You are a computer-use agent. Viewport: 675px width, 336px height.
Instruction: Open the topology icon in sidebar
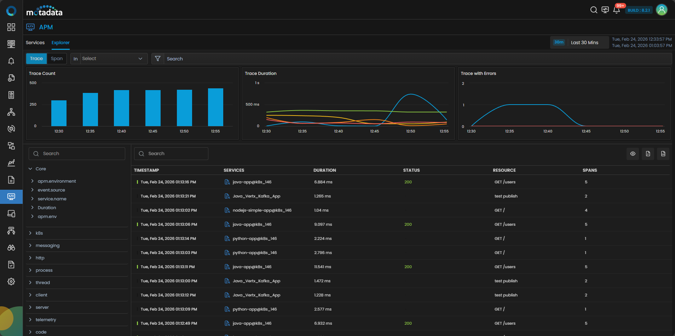(11, 112)
